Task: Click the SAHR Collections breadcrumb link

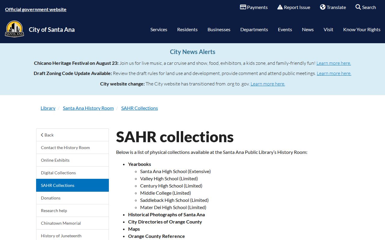Action: click(140, 108)
